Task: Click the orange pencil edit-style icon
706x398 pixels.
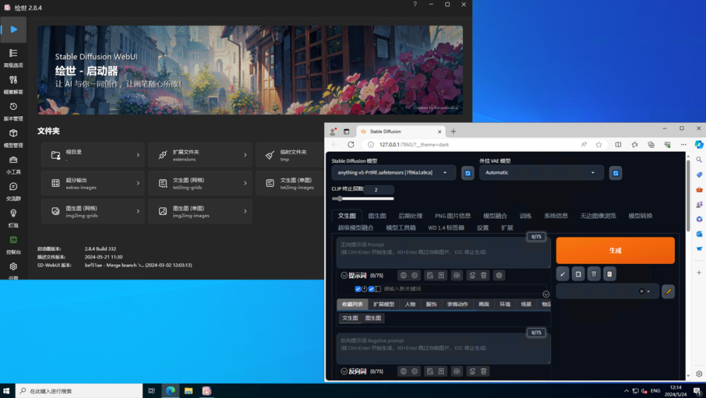Action: (668, 291)
